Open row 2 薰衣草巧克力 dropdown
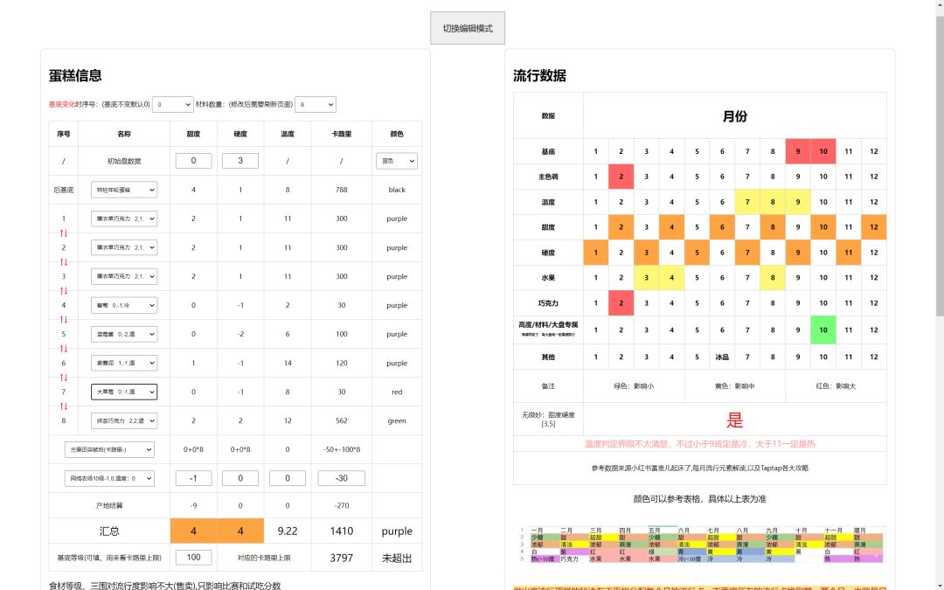Screen dimensions: 944x590 point(124,247)
